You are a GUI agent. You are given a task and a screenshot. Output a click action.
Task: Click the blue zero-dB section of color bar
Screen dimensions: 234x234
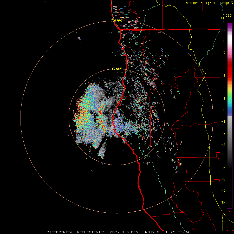point(230,111)
